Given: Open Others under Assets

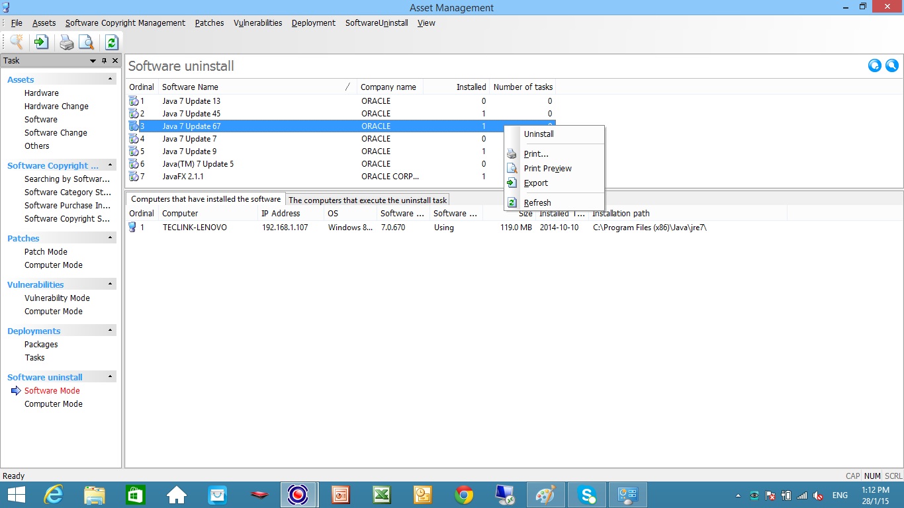Looking at the screenshot, I should coord(37,146).
